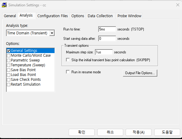Open the Analysis type dropdown arrow
The image size is (182, 139).
[52, 33]
